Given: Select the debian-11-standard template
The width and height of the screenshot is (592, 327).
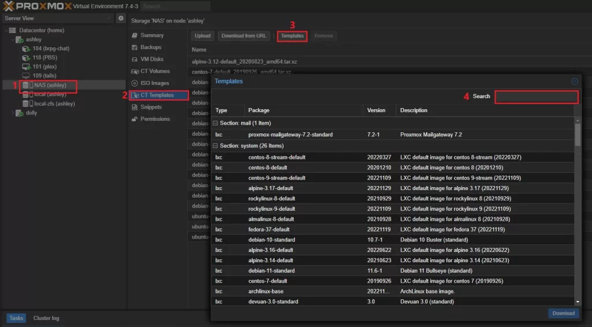Looking at the screenshot, I should 393,270.
